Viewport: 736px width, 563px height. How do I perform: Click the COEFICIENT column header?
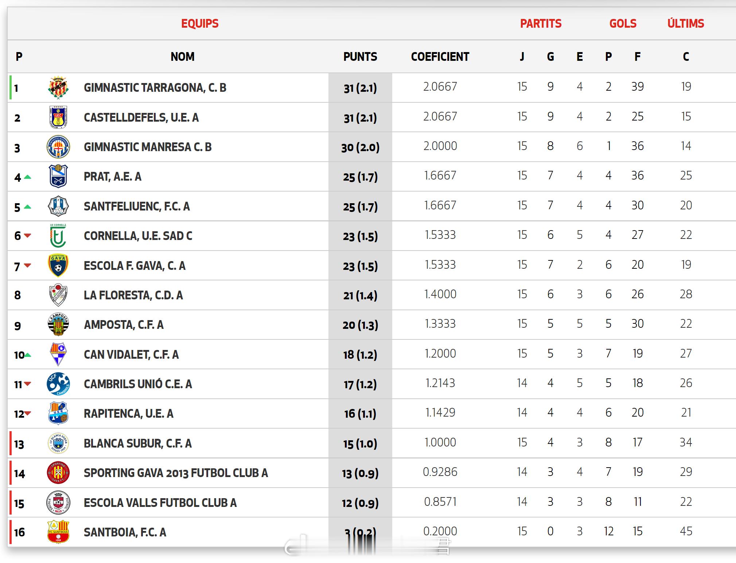click(x=440, y=57)
